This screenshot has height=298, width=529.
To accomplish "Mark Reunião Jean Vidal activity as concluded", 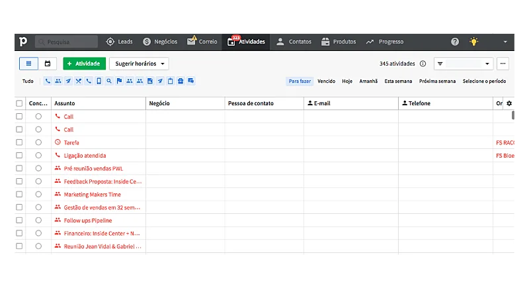I will (38, 246).
